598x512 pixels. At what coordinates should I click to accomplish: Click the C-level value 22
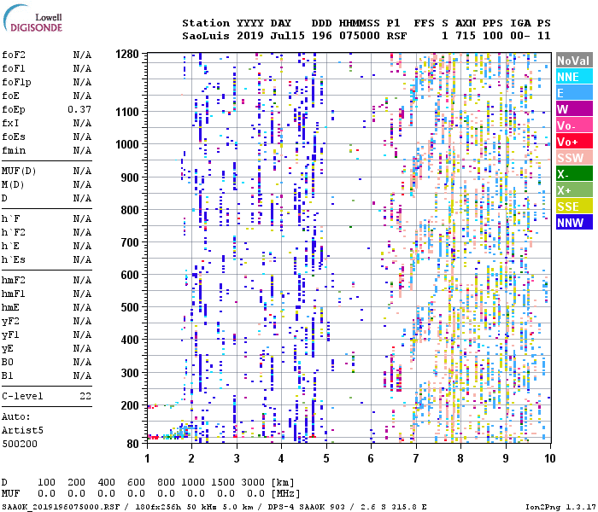(85, 396)
